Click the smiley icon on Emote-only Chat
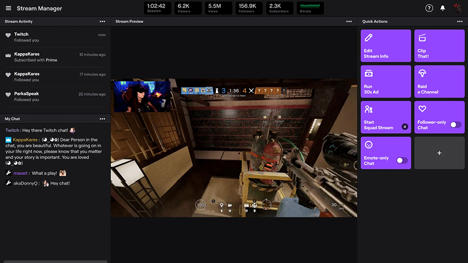Image resolution: width=468 pixels, height=263 pixels. coord(369,144)
